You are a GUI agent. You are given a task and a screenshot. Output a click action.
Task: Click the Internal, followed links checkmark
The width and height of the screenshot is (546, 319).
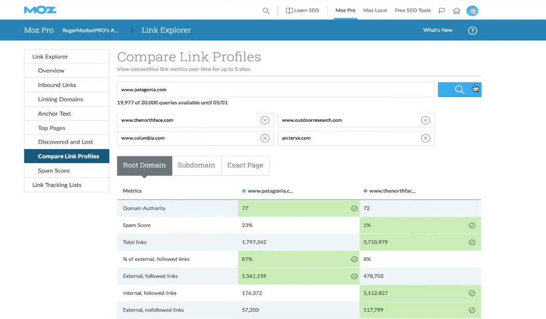472,293
